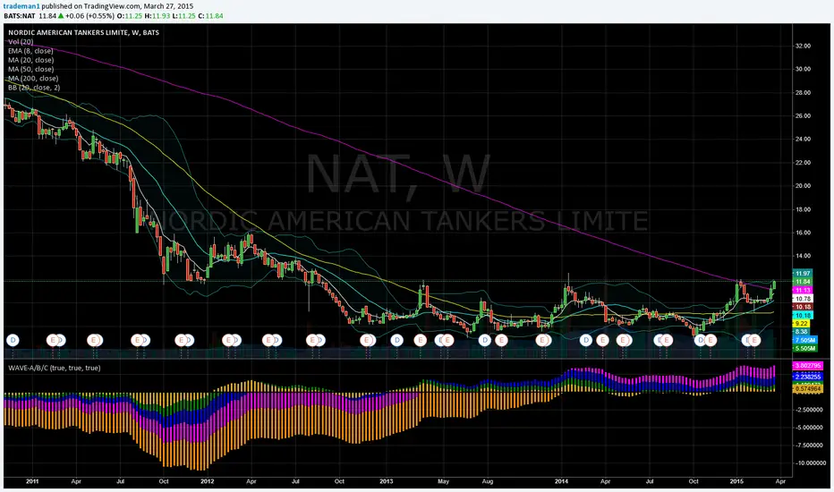Select the EMA (8, close) indicator legend
Image resolution: width=834 pixels, height=492 pixels.
click(30, 50)
